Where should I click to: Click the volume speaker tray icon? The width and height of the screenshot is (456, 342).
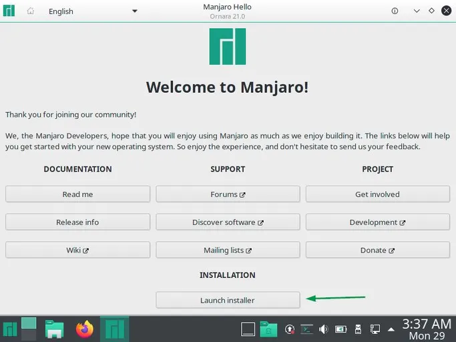324,329
